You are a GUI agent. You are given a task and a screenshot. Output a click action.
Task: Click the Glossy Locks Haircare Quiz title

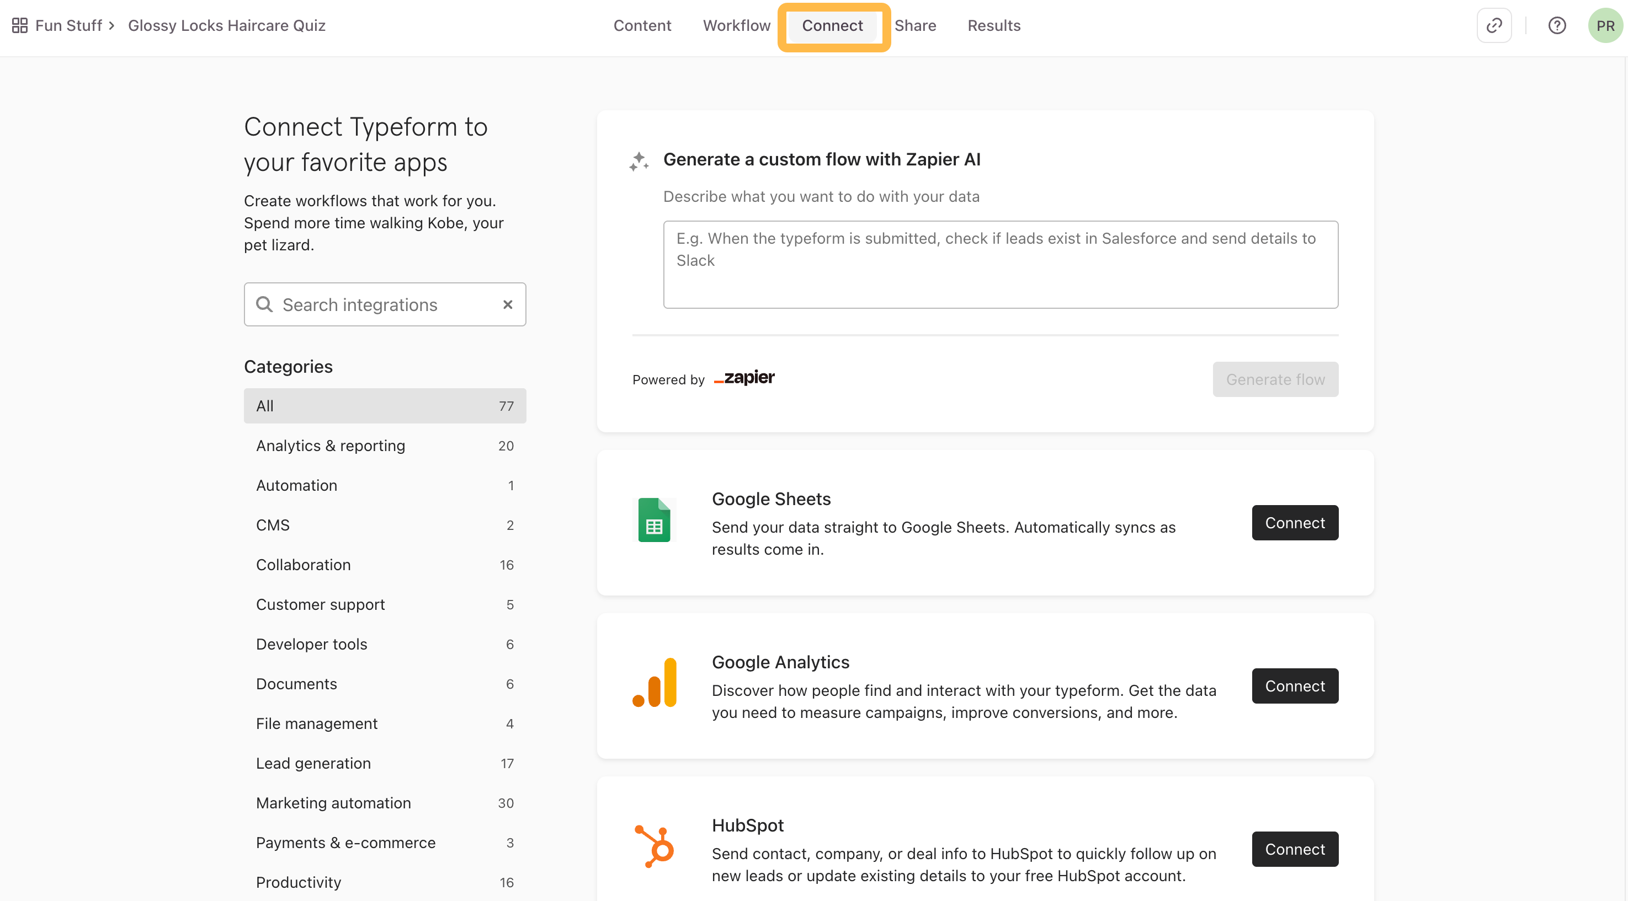coord(226,25)
